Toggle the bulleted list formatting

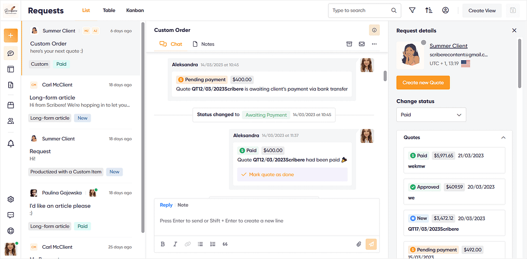coord(200,244)
